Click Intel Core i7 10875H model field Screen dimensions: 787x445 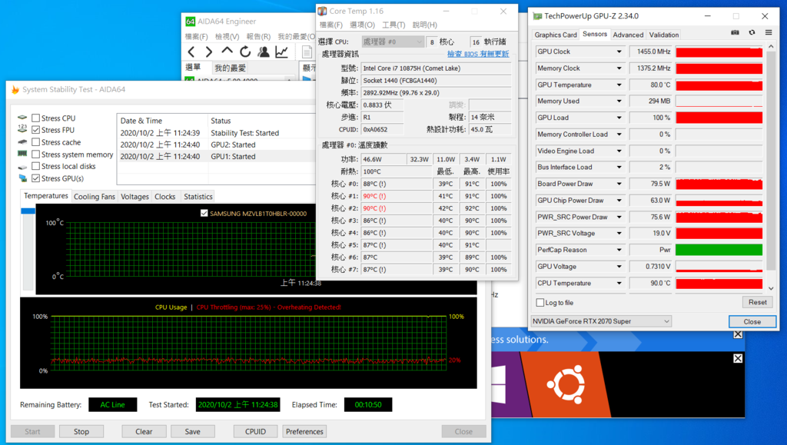click(x=436, y=68)
